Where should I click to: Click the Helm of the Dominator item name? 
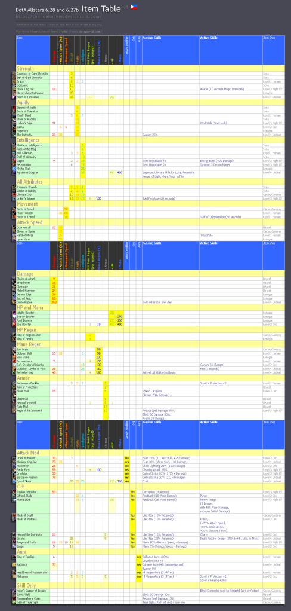click(x=30, y=534)
